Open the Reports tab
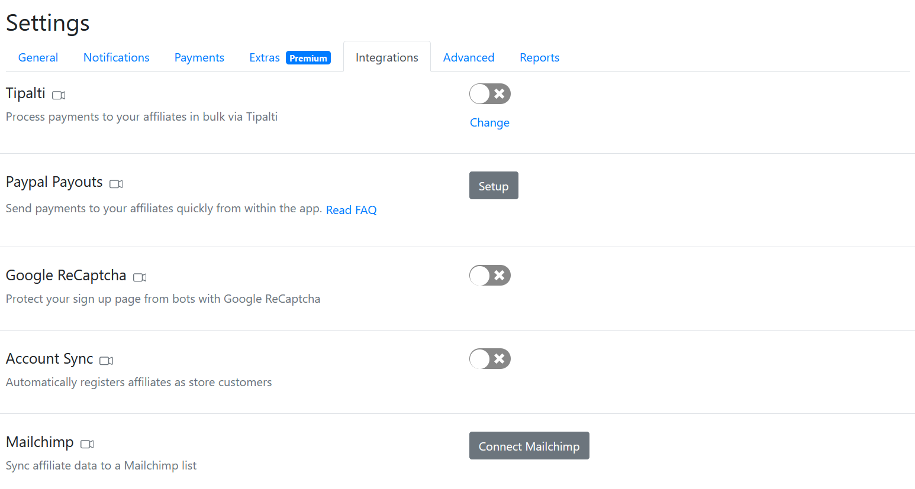 click(539, 57)
